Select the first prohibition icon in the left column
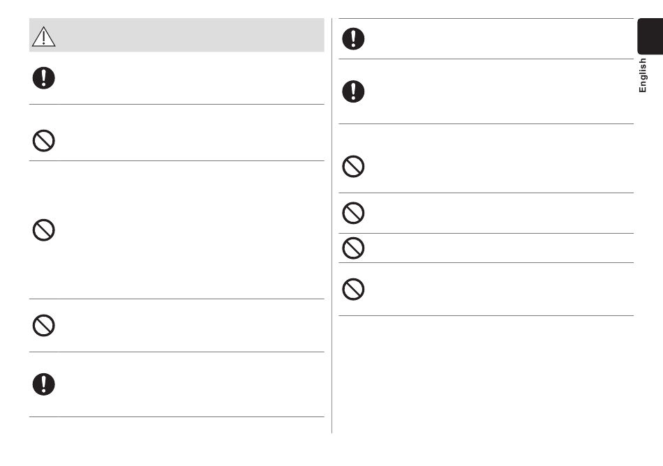663x466 pixels. point(43,141)
